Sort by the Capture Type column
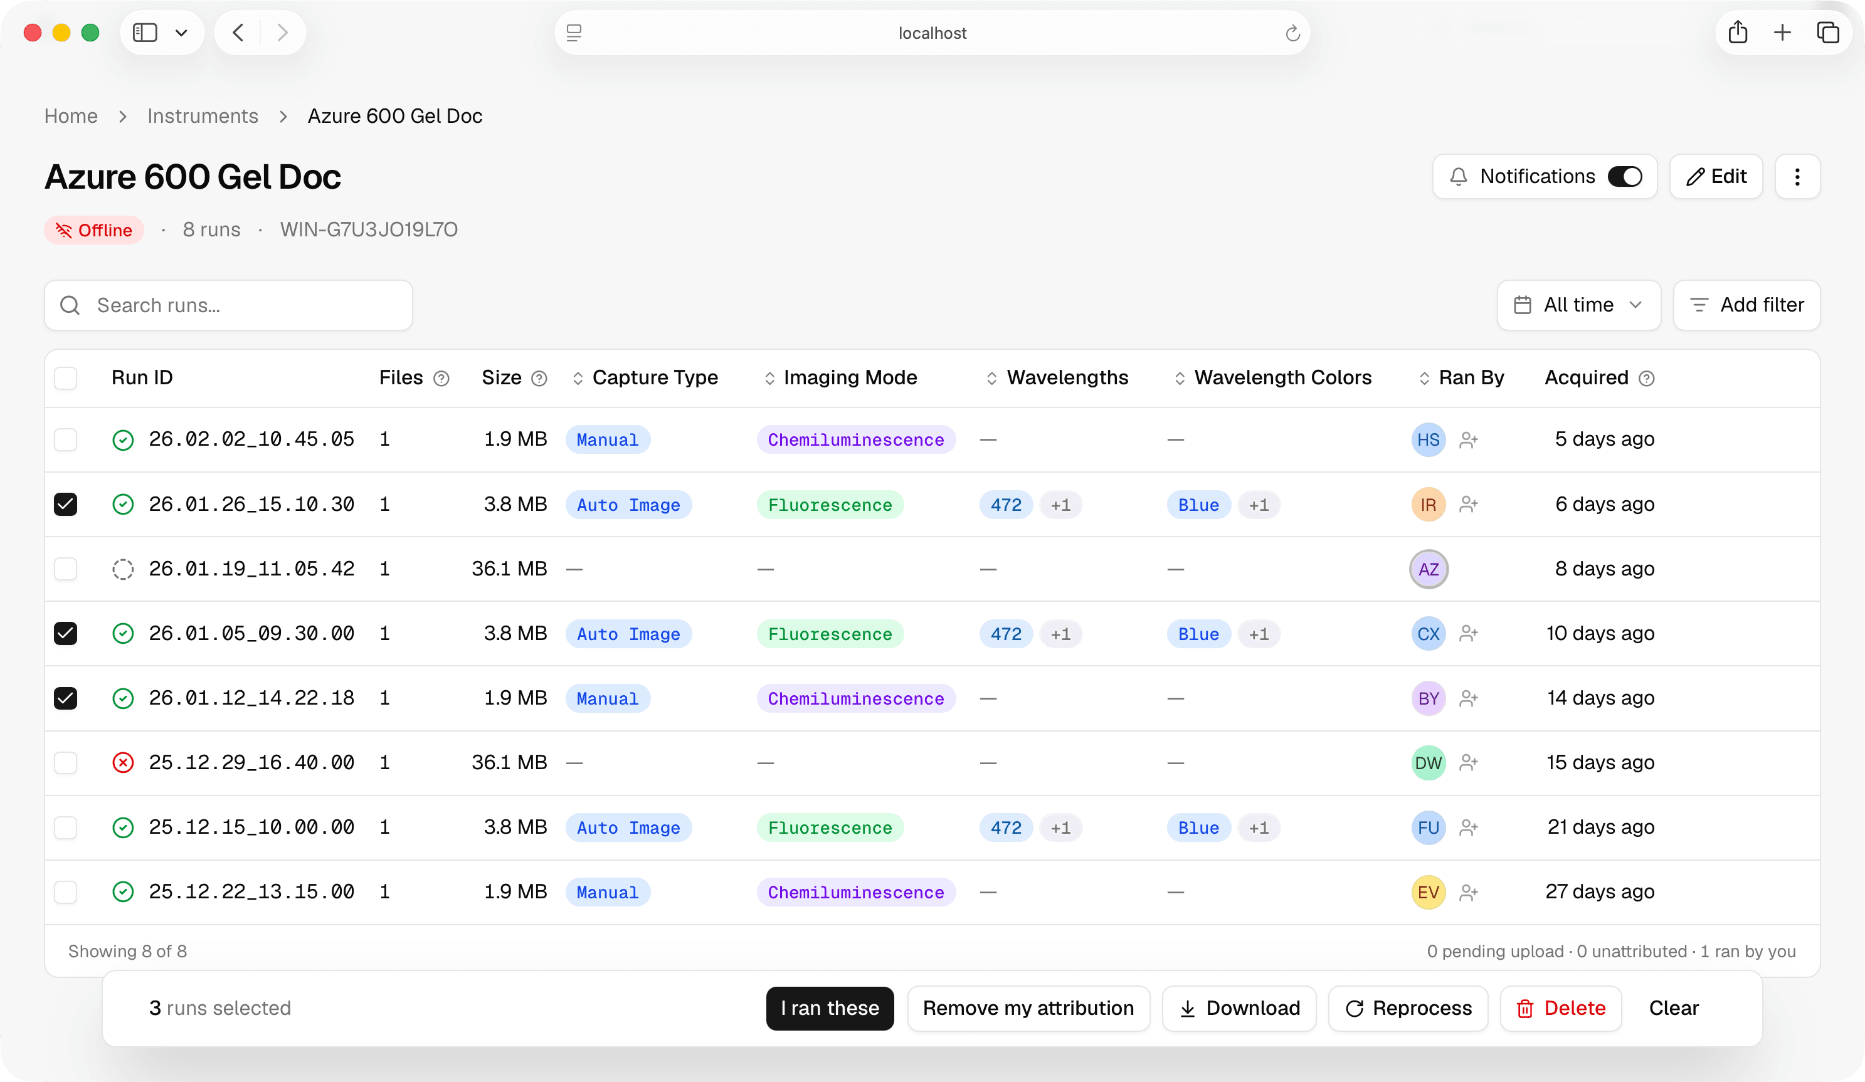Viewport: 1865px width, 1082px height. 645,378
